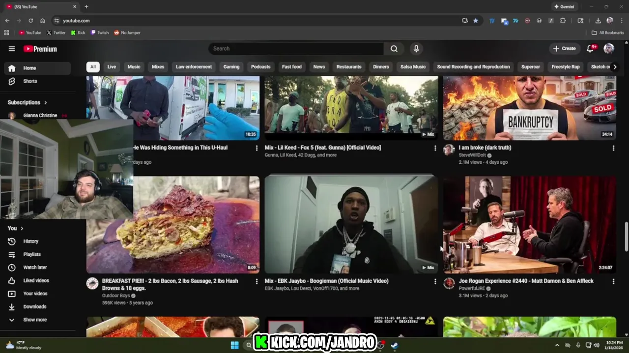Open options for Lil Keed Fox 5 mix
Screen dimensions: 629x353
click(x=435, y=148)
